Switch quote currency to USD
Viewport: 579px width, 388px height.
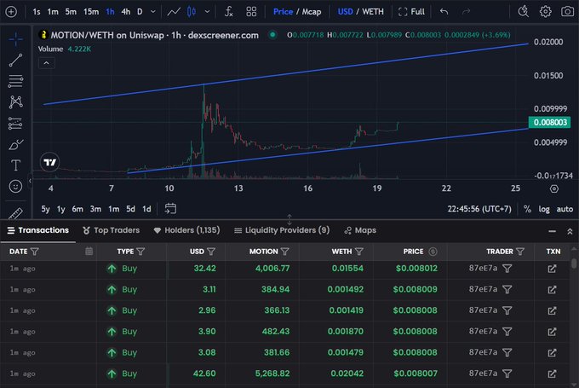[345, 12]
